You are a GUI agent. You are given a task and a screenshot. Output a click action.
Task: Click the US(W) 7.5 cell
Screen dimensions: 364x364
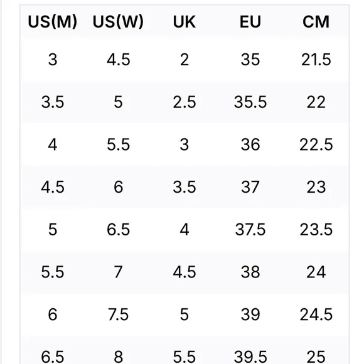pos(118,314)
